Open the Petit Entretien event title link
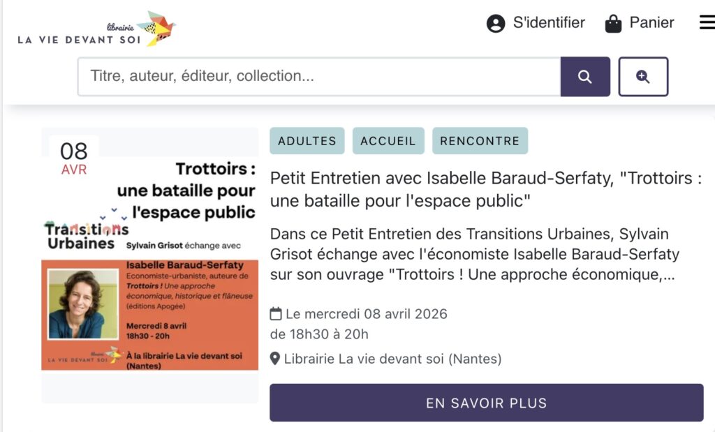 tap(485, 189)
